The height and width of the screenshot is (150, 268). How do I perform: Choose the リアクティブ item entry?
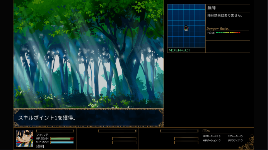click(235, 140)
